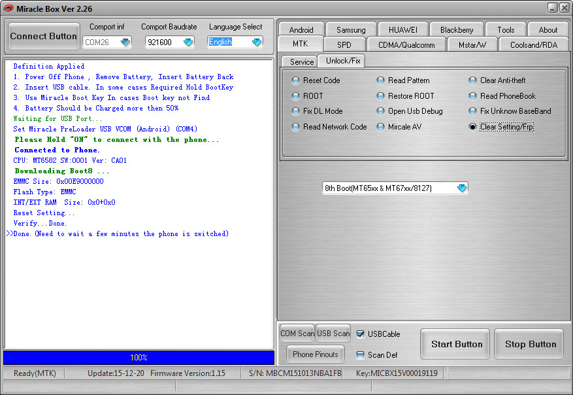Click the Ready(MTK) status entry
Image resolution: width=573 pixels, height=395 pixels.
coord(35,373)
